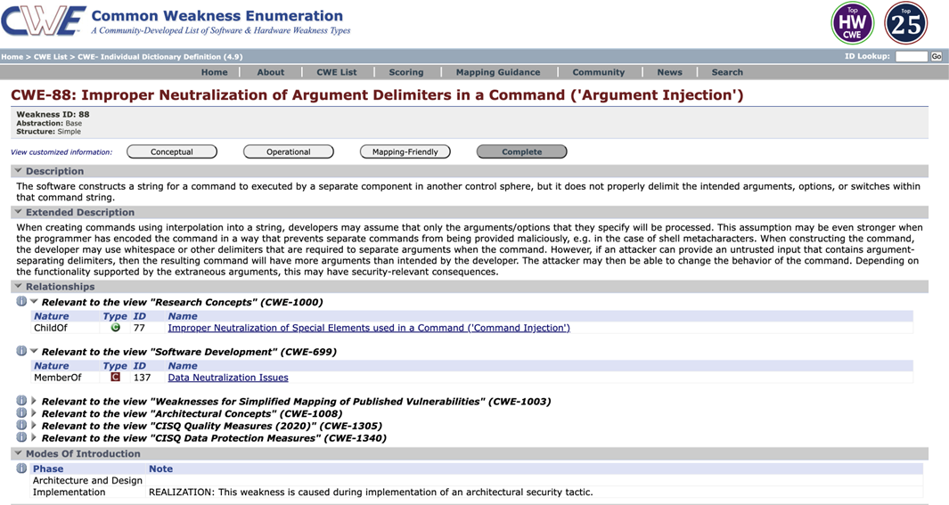Click the Structure: Simple text
Screen dimensions: 949x505
click(48, 131)
